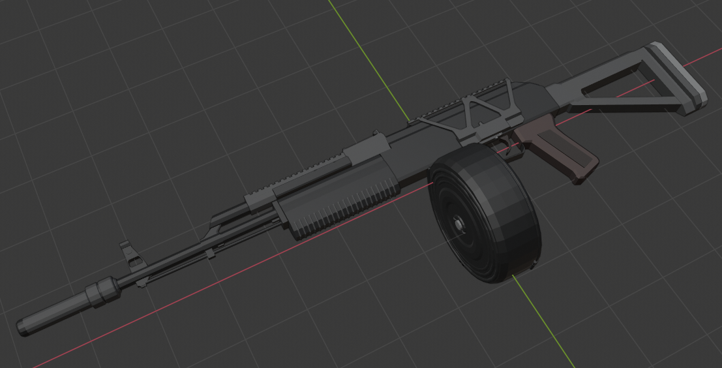Screen dimensions: 722x368
Task: Click the center bolt of the drum magazine
Action: point(459,223)
